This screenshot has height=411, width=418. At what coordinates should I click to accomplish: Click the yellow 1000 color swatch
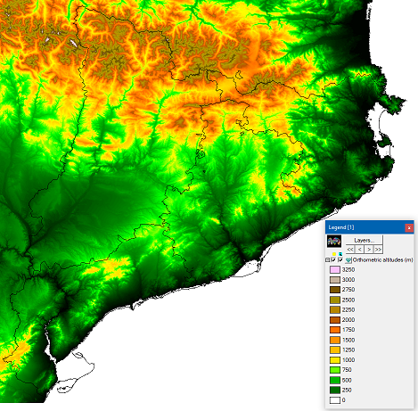(335, 360)
